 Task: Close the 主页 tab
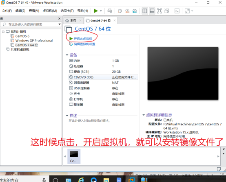point(80,21)
